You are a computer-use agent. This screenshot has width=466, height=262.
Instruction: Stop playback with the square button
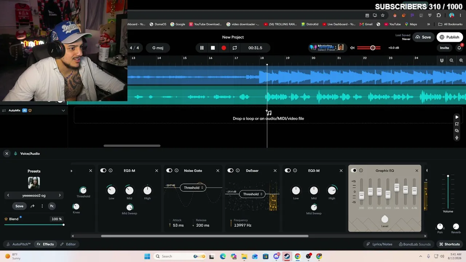tap(213, 48)
